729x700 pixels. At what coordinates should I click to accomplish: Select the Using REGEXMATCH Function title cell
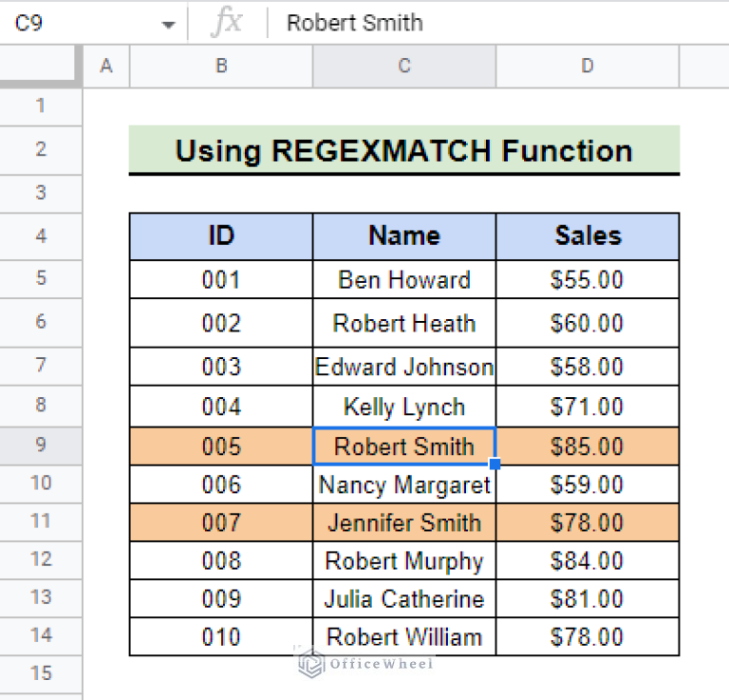tap(404, 150)
